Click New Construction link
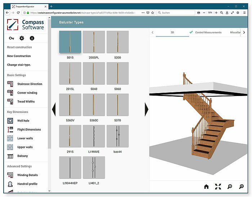This screenshot has width=252, height=197. tap(19, 56)
